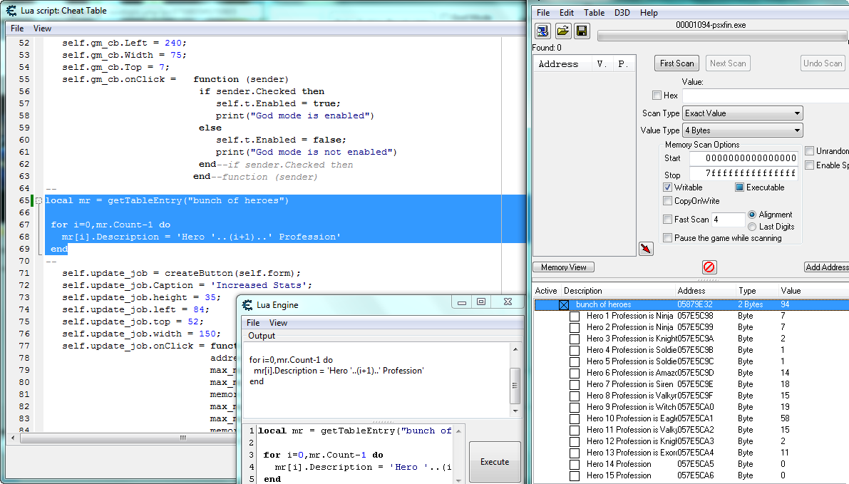Enable the Hex checkbox
Viewport: 849px width, 484px height.
click(657, 96)
